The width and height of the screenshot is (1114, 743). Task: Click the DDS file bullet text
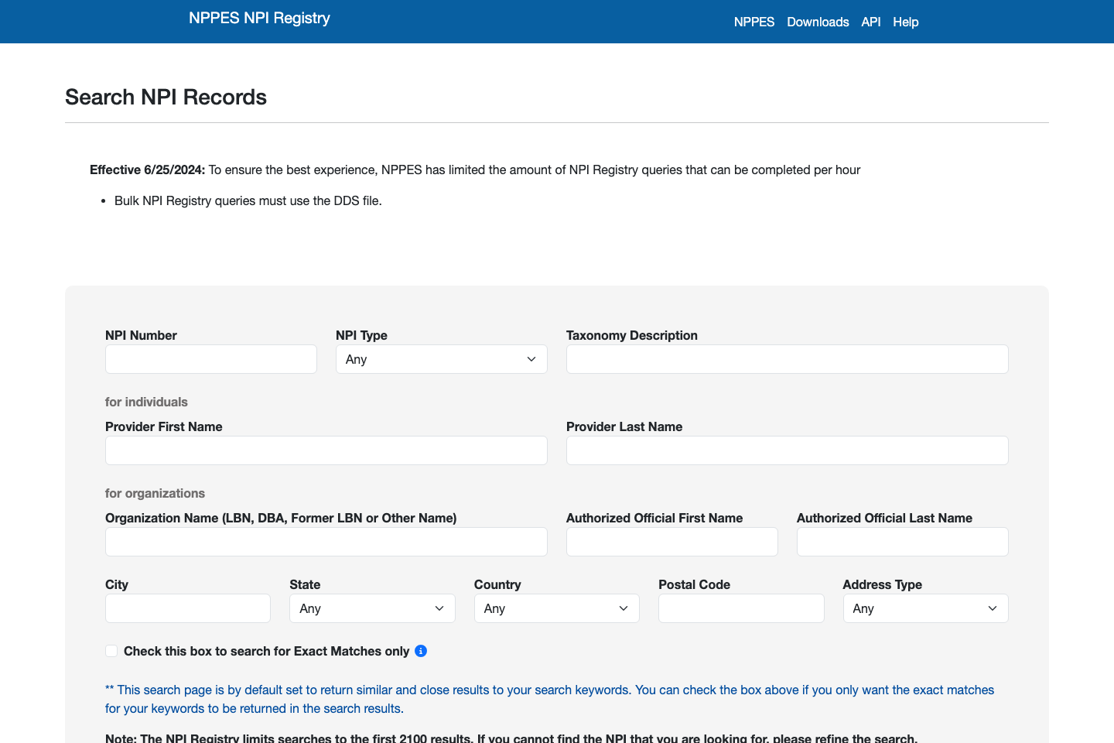(x=248, y=200)
